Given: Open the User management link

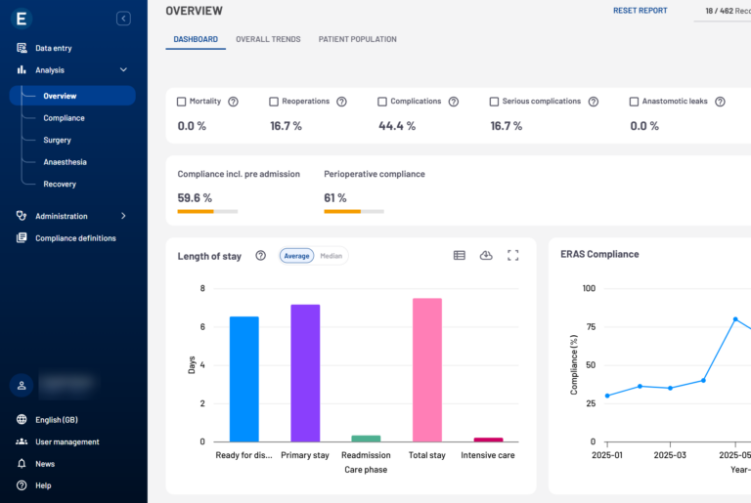Looking at the screenshot, I should coord(67,441).
